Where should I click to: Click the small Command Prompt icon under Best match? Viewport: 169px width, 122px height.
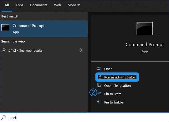[5, 28]
